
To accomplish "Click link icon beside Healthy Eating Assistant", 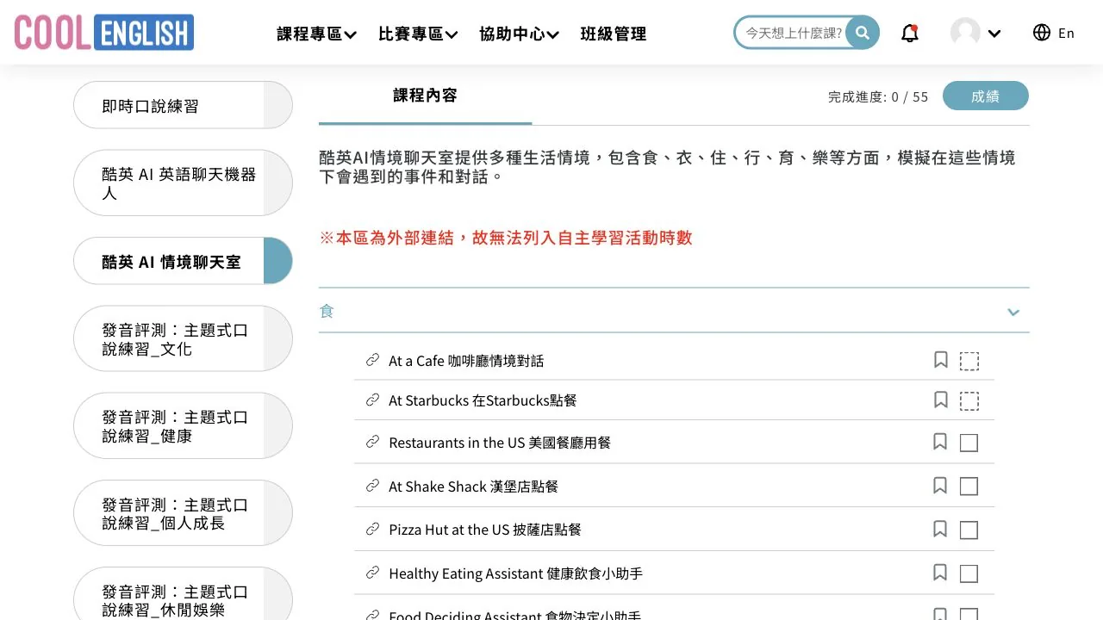I will [372, 573].
